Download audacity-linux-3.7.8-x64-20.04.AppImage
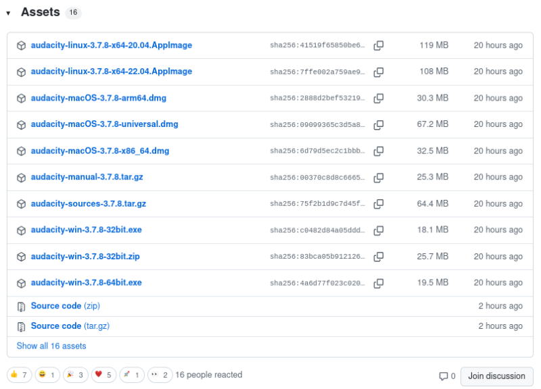This screenshot has width=541, height=389. tap(112, 45)
